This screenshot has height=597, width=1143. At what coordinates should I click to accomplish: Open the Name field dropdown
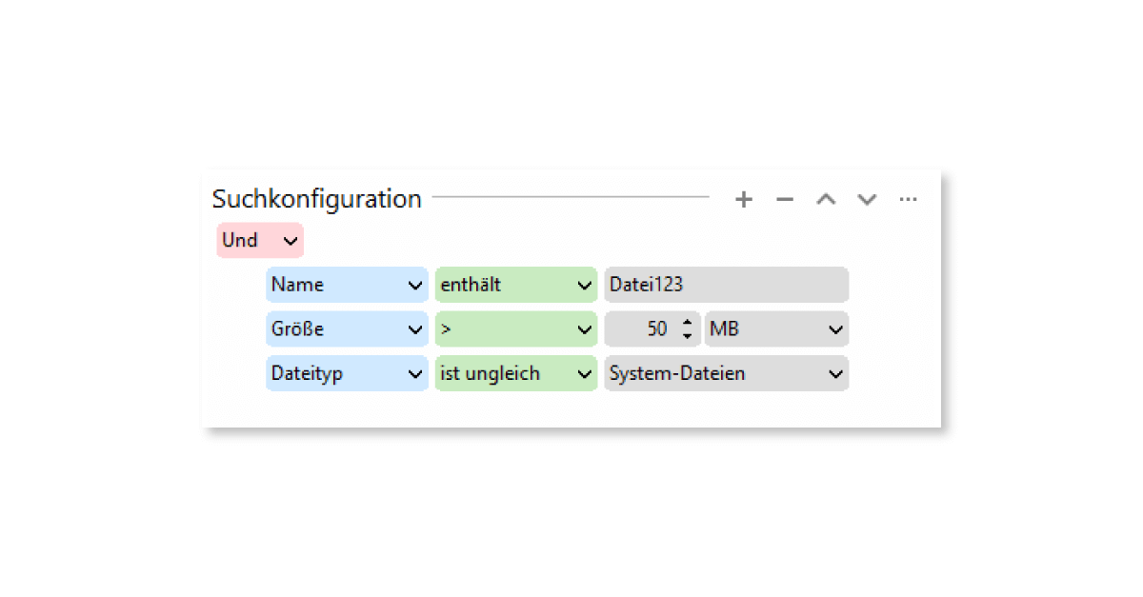pos(347,285)
